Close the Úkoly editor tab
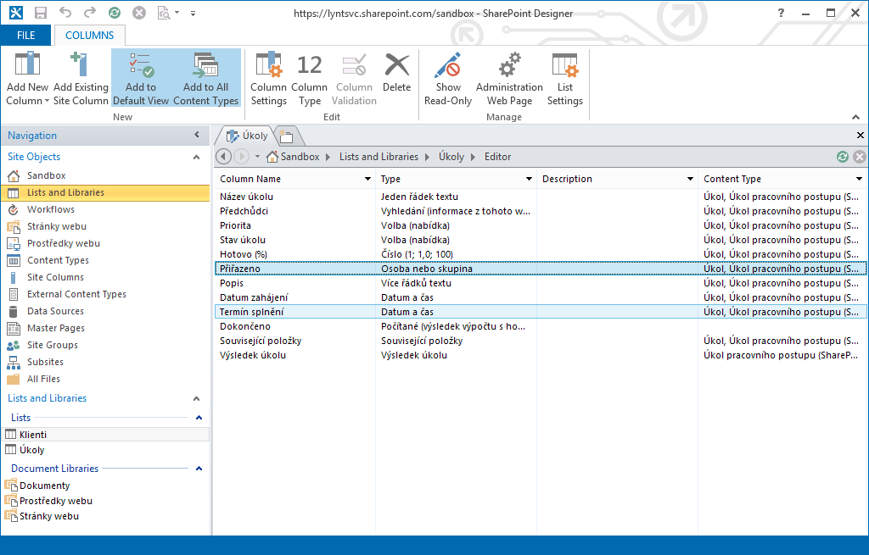The width and height of the screenshot is (869, 555). coord(861,135)
